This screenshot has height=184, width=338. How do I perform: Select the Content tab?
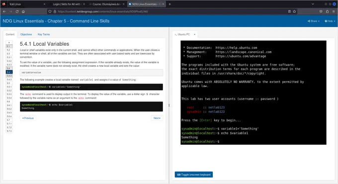(10, 34)
